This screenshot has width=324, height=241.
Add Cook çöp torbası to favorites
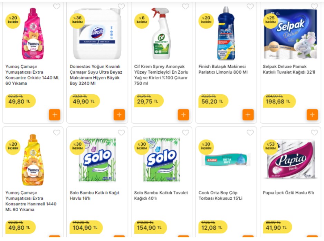250,132
